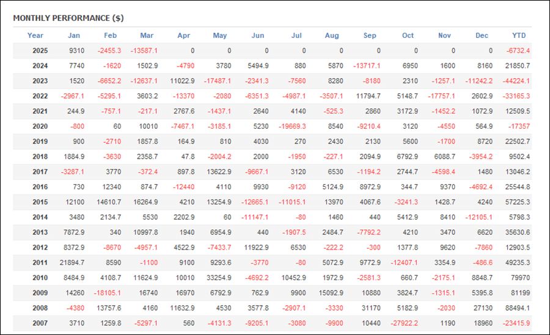
Task: Select the Jun column header
Action: coord(258,35)
